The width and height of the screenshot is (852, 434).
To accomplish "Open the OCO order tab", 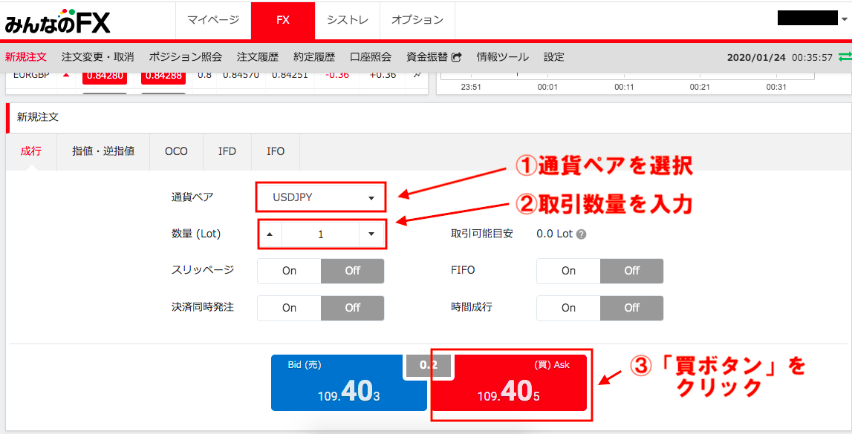I will point(176,151).
